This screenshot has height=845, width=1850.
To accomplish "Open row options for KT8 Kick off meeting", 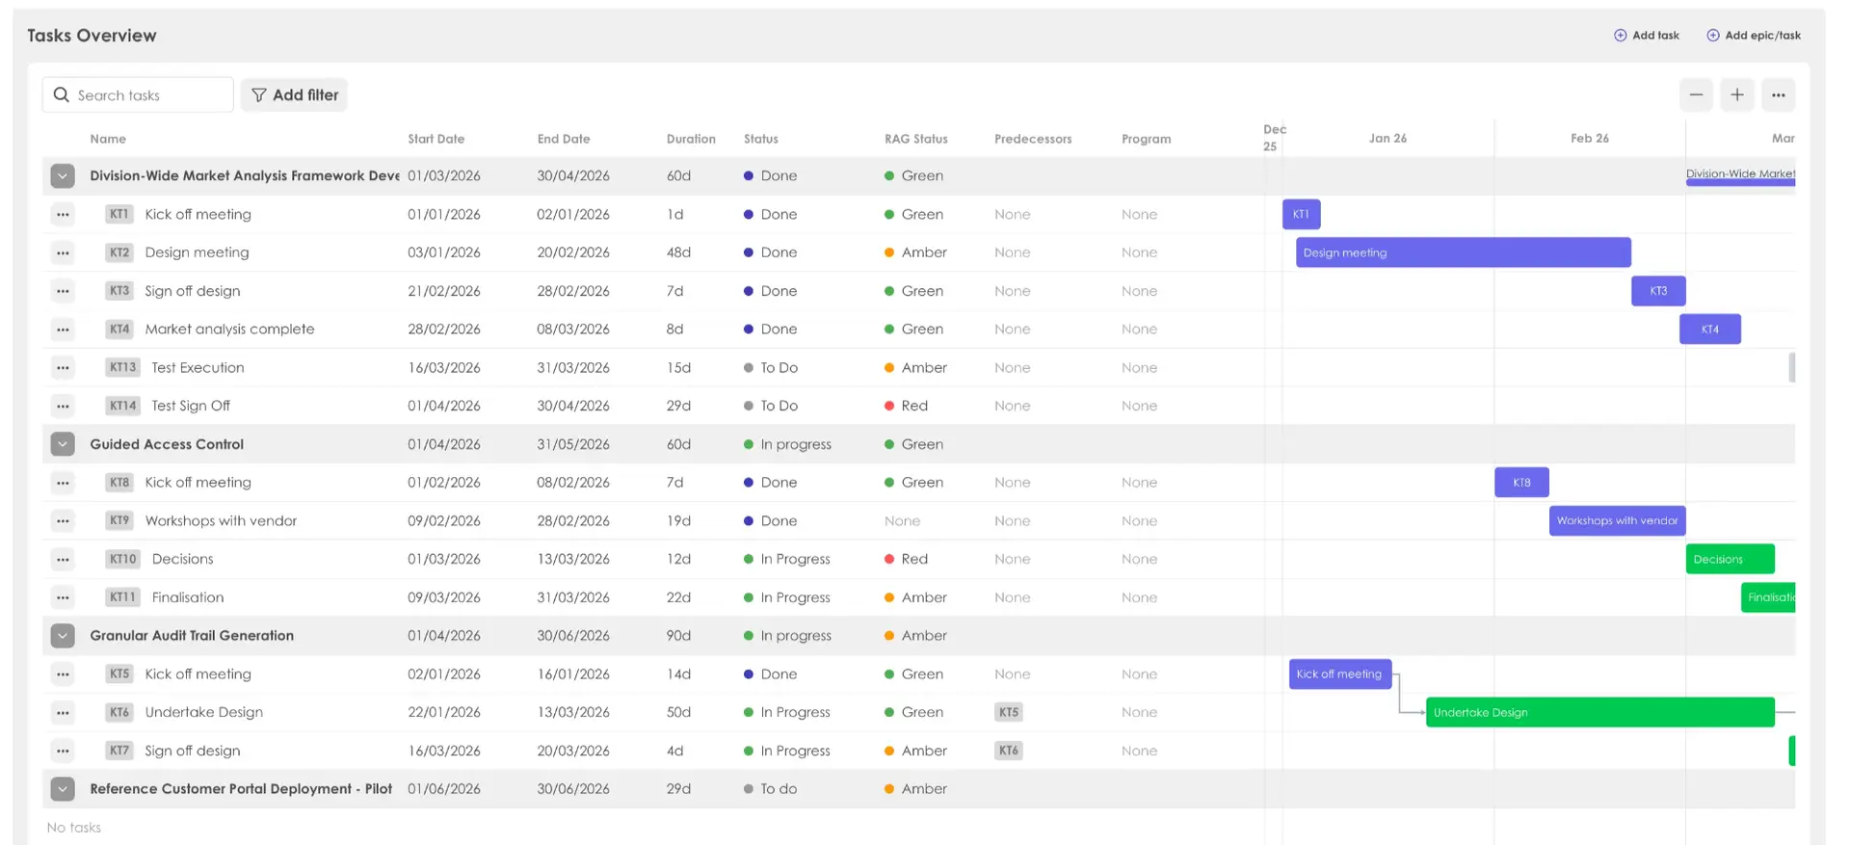I will tap(63, 483).
